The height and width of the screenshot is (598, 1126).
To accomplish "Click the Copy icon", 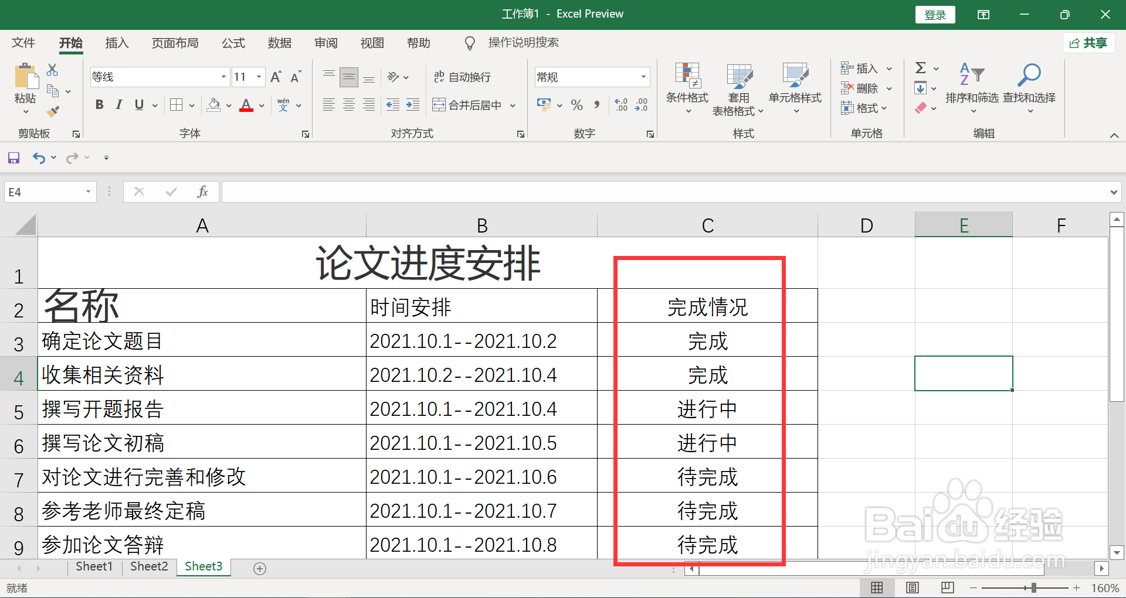I will 53,91.
